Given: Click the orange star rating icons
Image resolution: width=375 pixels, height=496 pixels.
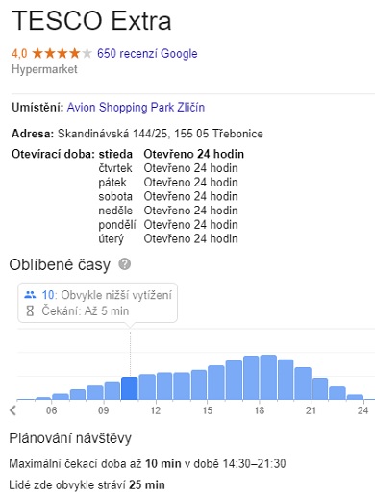Looking at the screenshot, I should point(62,53).
